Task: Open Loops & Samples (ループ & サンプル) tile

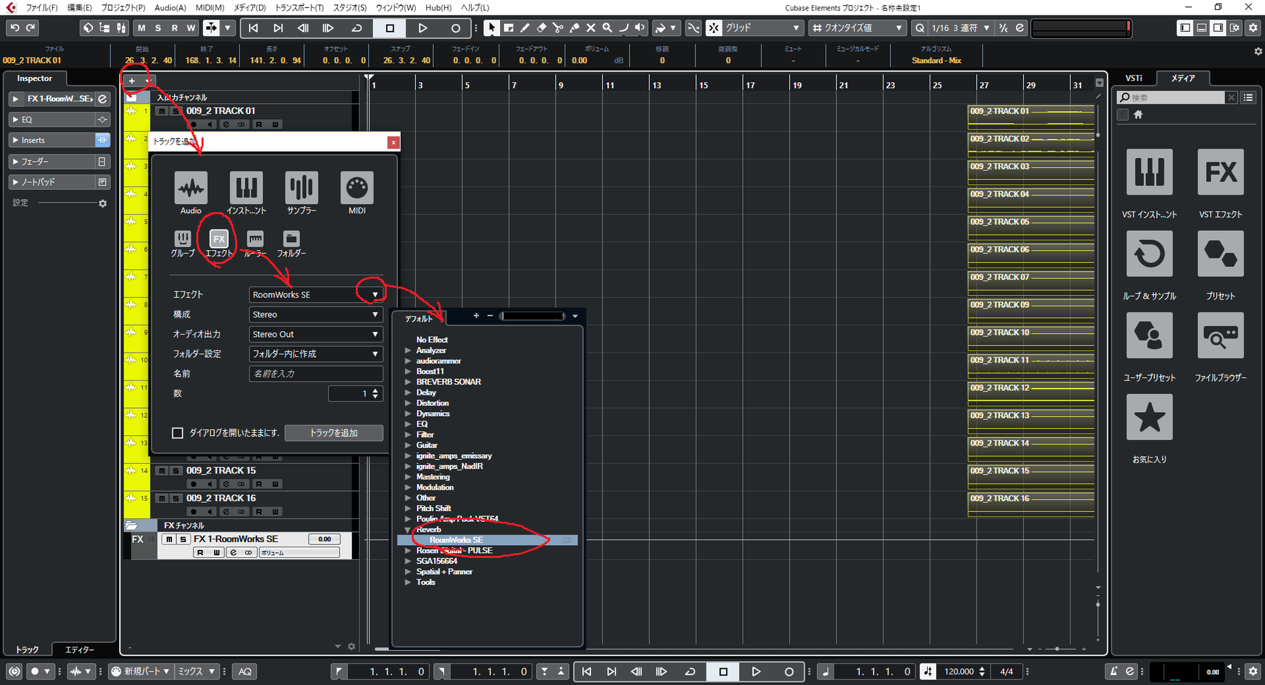Action: [x=1149, y=254]
